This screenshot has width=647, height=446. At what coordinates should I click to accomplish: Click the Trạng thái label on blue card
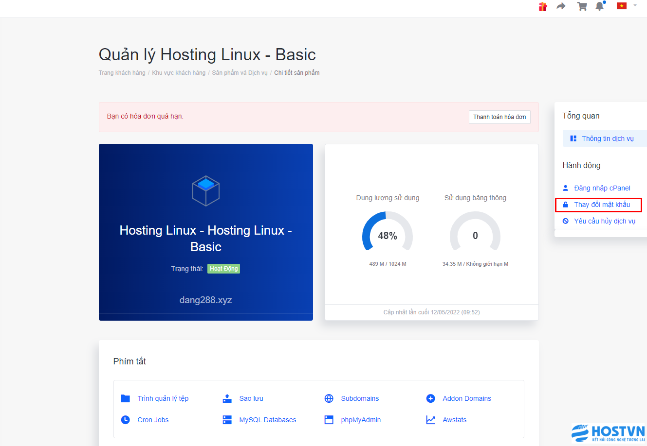click(x=187, y=269)
